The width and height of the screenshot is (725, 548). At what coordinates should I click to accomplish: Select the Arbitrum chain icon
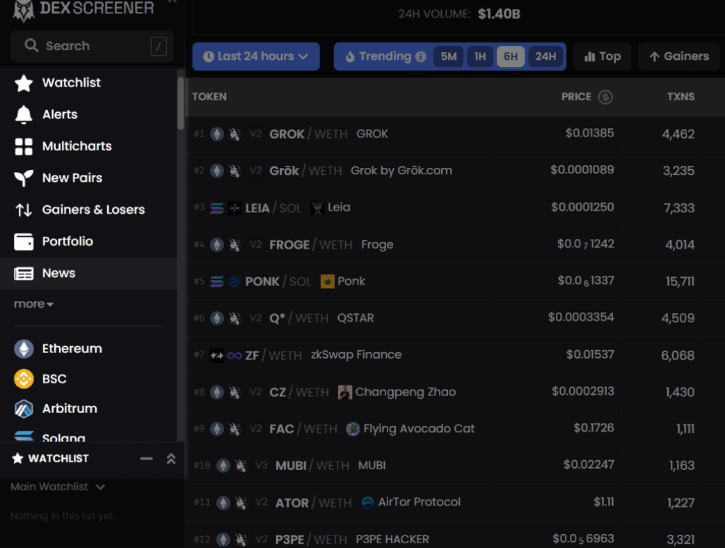tap(24, 409)
